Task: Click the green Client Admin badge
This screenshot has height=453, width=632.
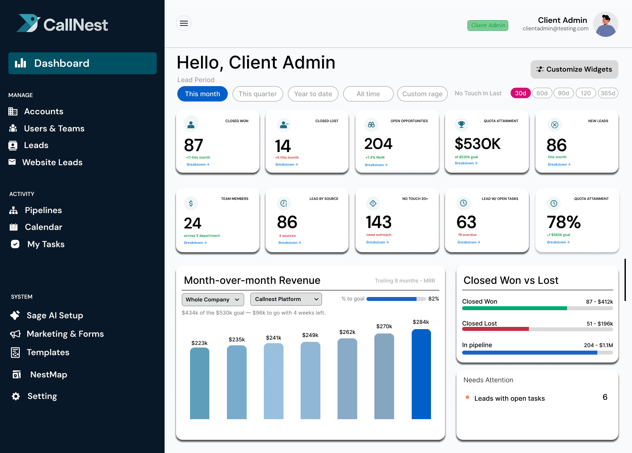Action: (x=488, y=25)
